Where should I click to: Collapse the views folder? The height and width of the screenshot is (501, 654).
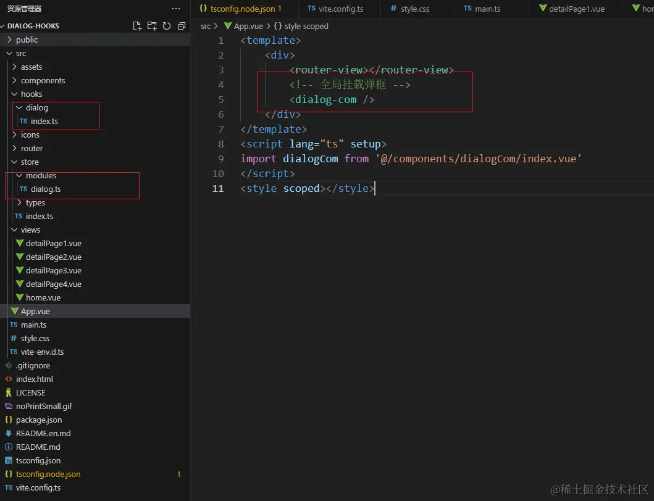click(x=95, y=230)
